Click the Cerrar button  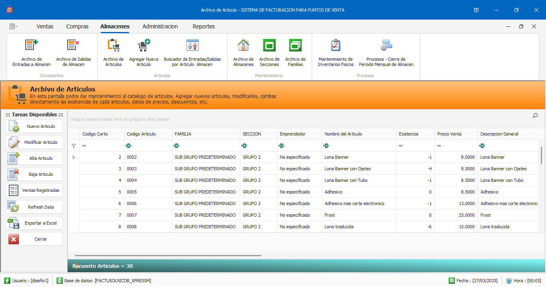(x=34, y=239)
